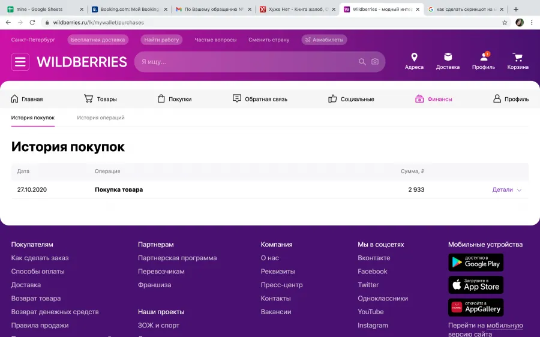
Task: Open Возврат товара footer link
Action: click(36, 299)
